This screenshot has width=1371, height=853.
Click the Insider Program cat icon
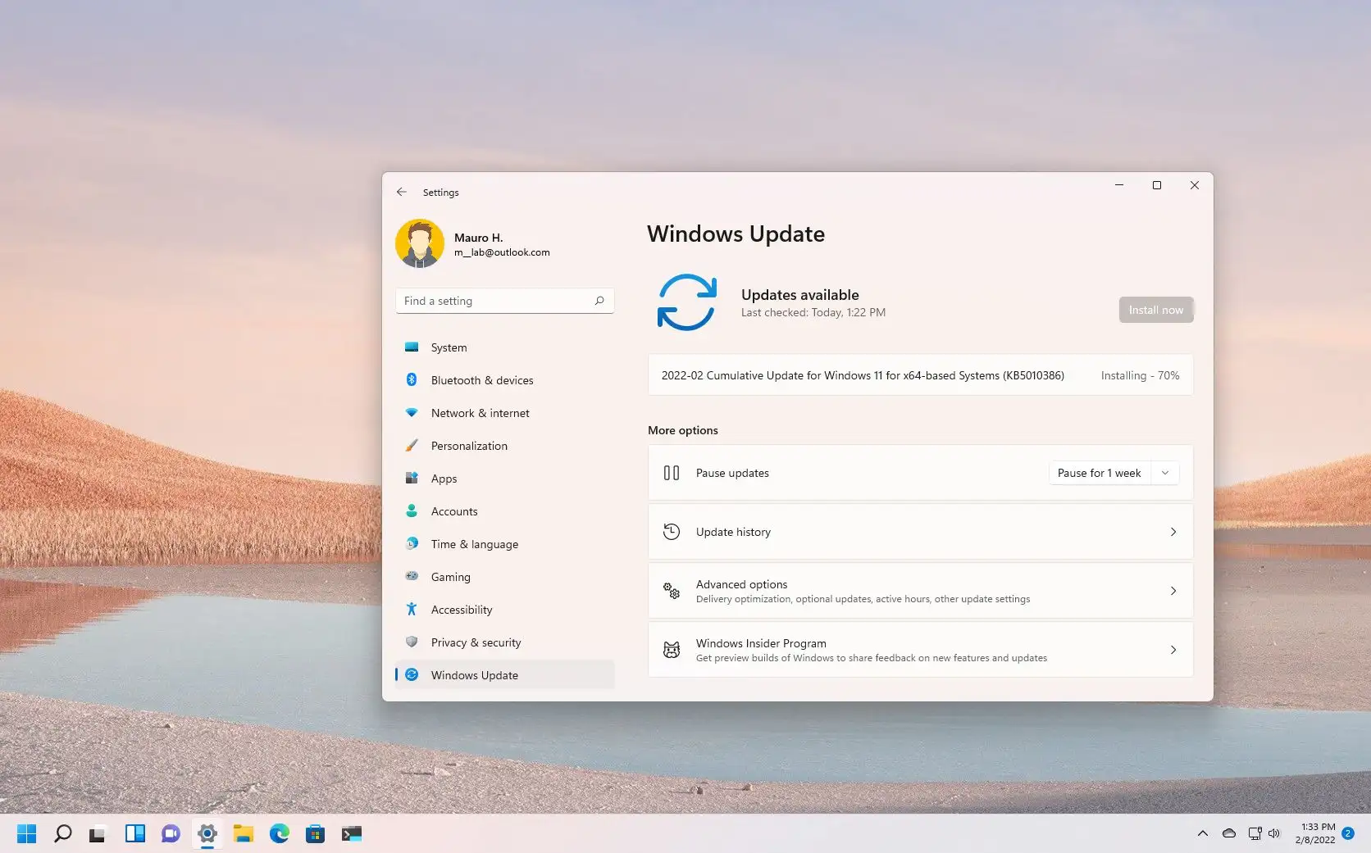coord(672,650)
